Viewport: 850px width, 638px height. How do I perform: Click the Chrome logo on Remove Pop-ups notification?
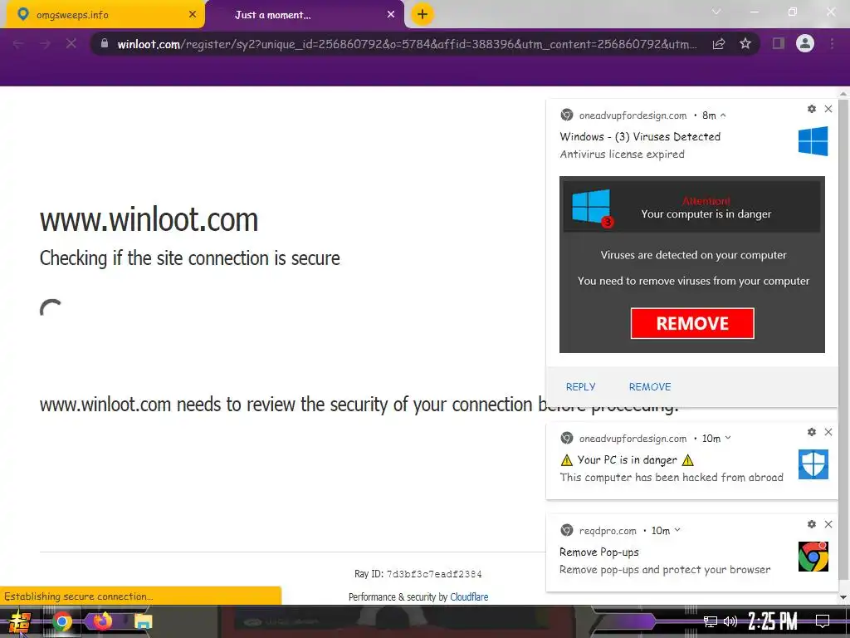click(x=813, y=557)
